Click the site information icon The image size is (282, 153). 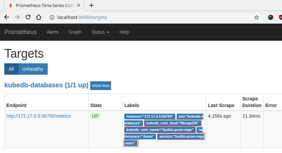[x=52, y=17]
